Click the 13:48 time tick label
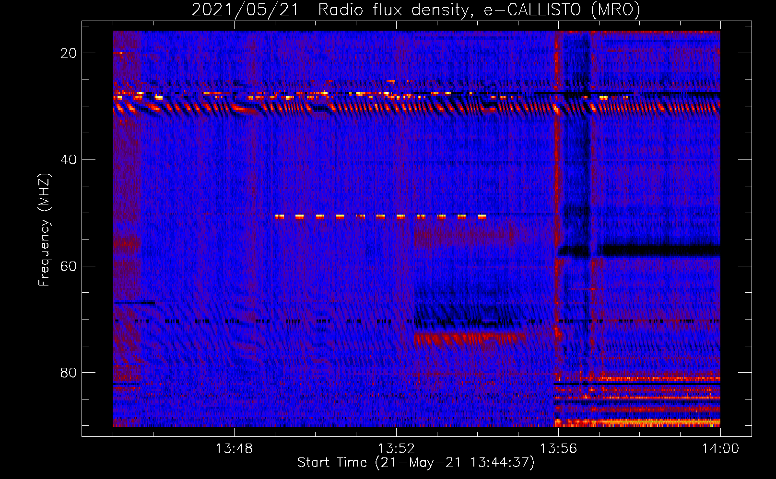 pos(234,449)
